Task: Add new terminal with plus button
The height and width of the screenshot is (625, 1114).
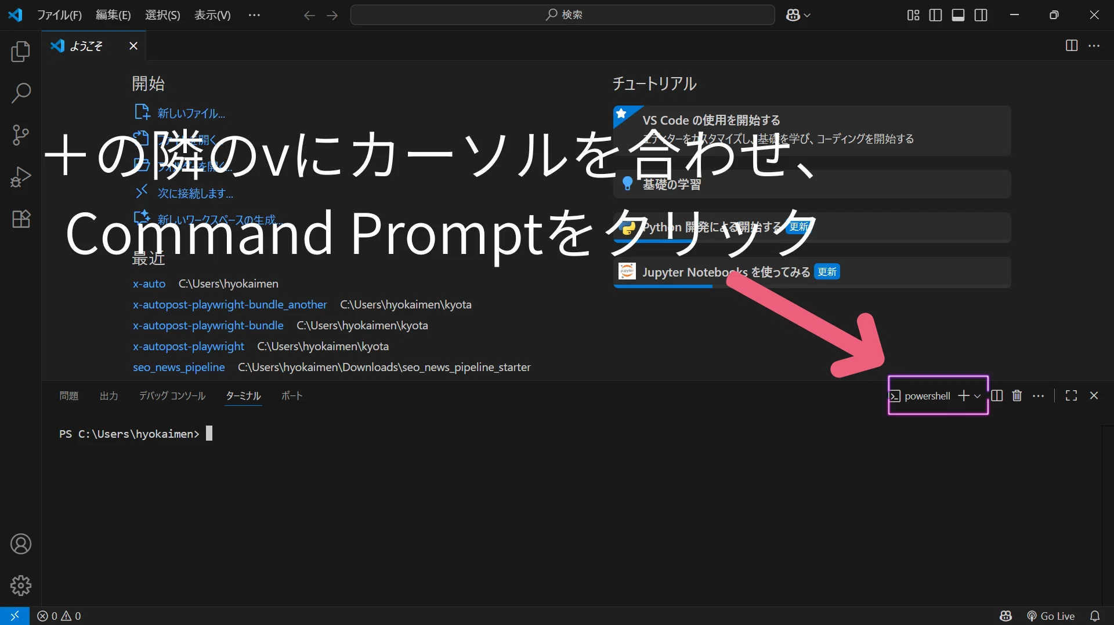Action: click(x=964, y=395)
